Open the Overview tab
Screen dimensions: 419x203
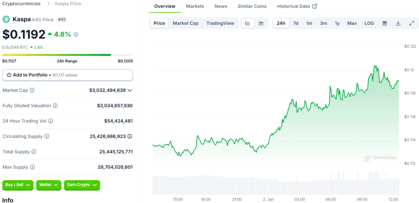point(165,6)
